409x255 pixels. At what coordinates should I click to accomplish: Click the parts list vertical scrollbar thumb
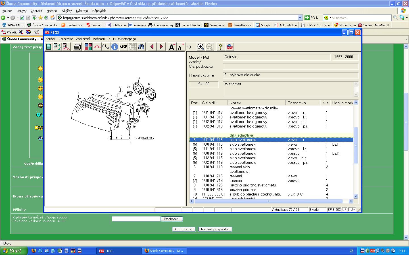(x=356, y=146)
